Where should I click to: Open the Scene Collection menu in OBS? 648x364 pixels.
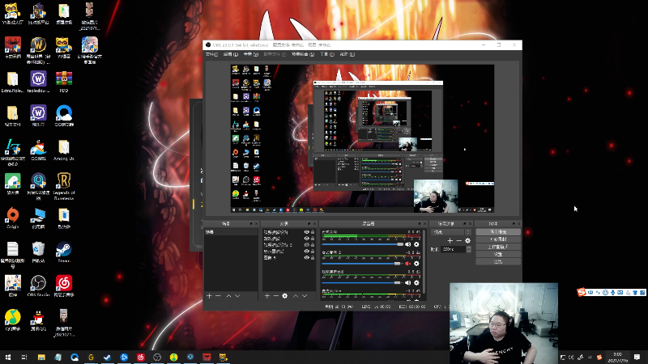303,54
